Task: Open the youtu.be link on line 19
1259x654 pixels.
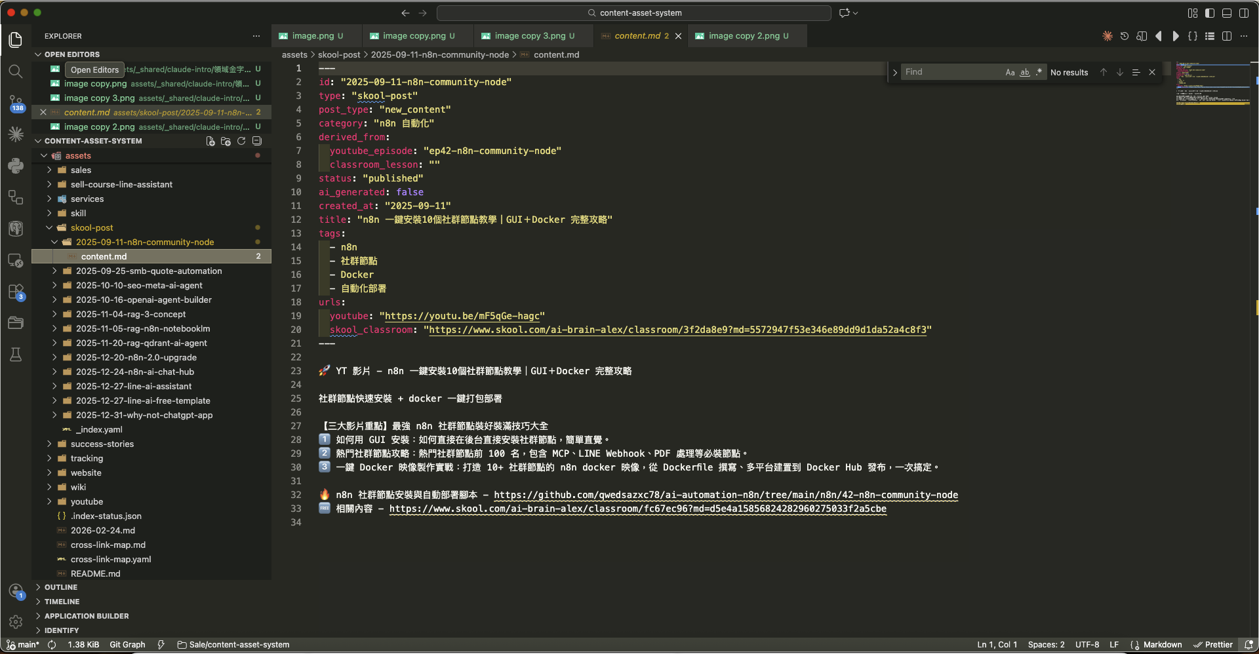Action: 462,317
